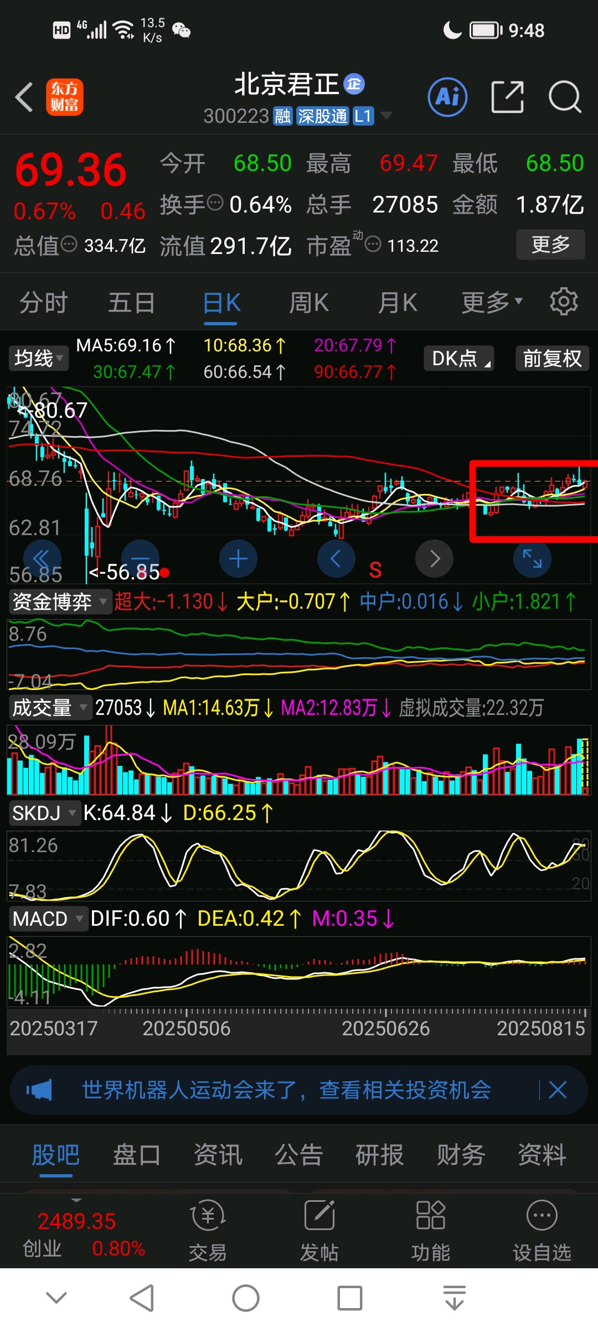Tap the back arrow at top left
Image resolution: width=598 pixels, height=1328 pixels.
click(x=24, y=97)
